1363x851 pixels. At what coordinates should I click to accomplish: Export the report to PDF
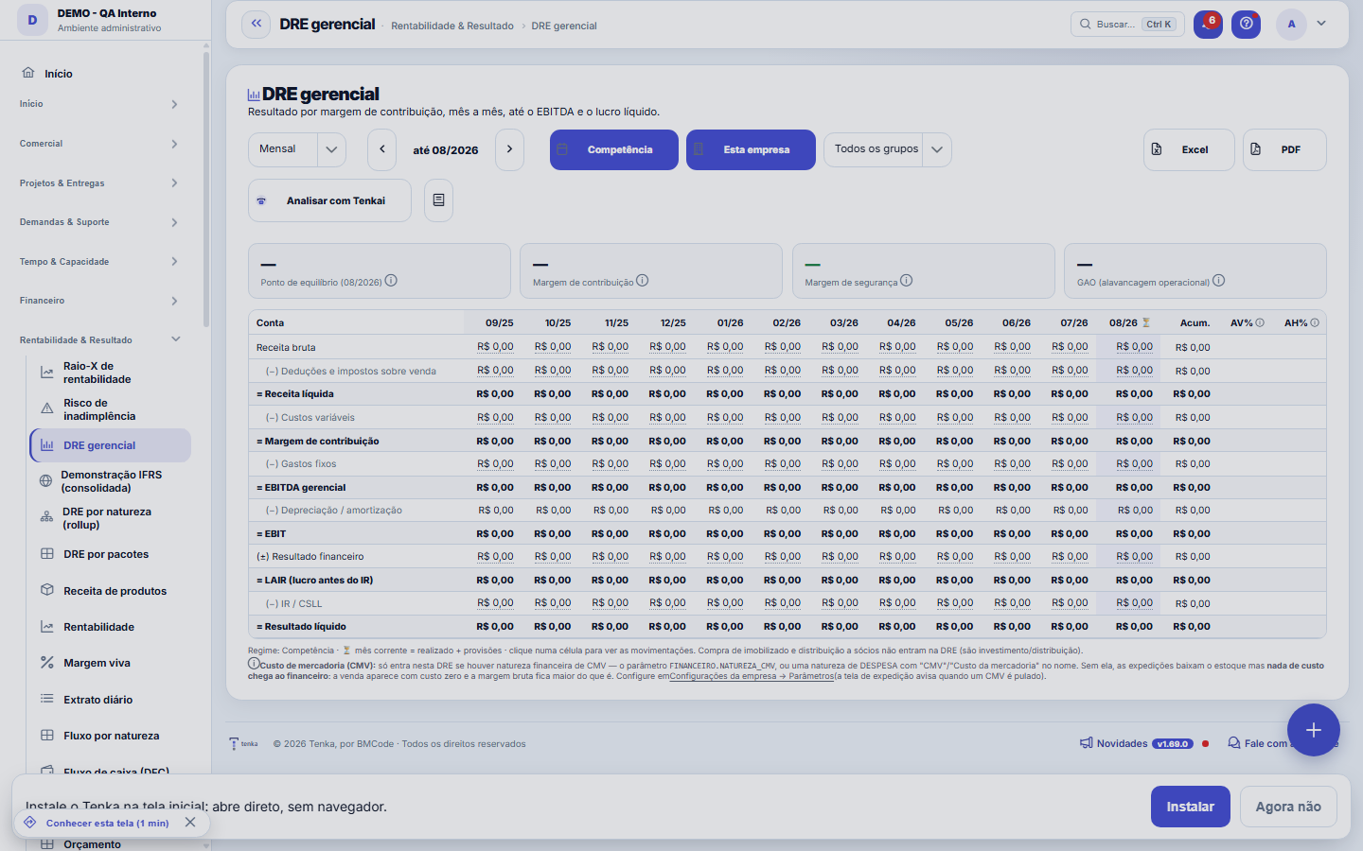pyautogui.click(x=1284, y=149)
